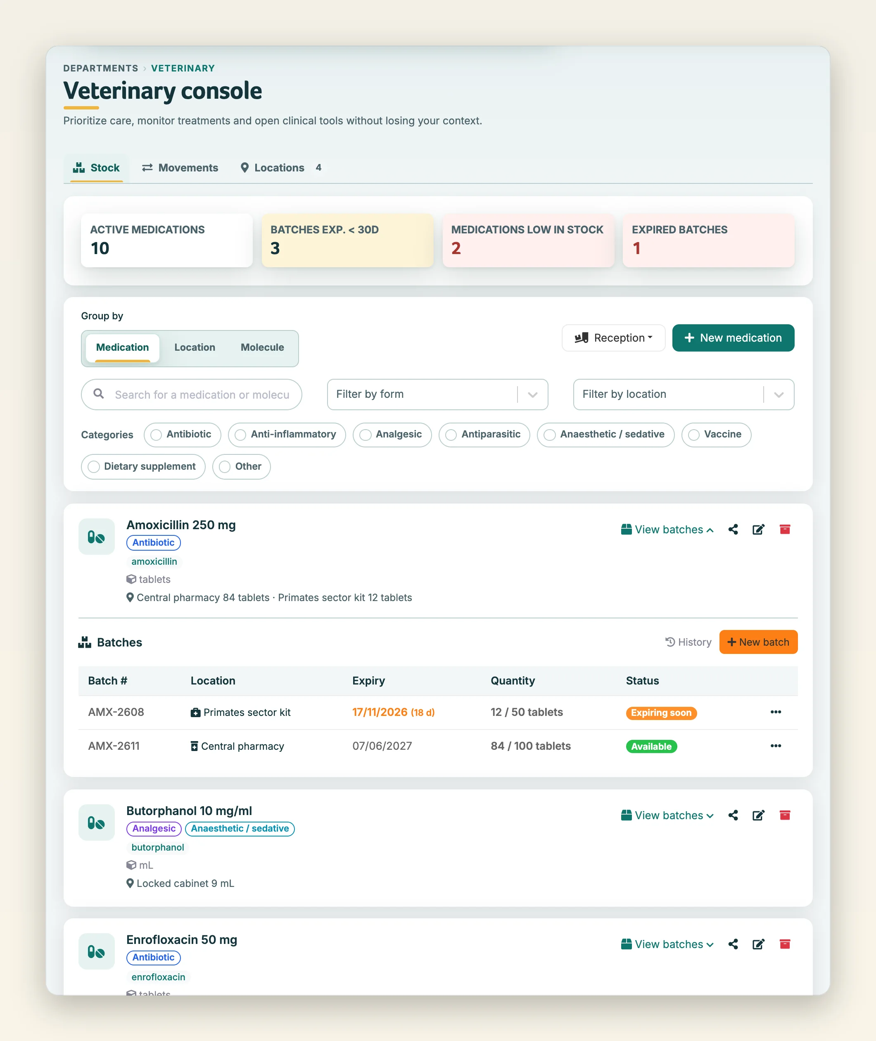Select Dietary supplement category chip
Viewport: 876px width, 1041px height.
[143, 467]
